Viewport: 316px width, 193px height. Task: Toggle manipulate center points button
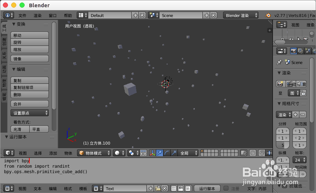(143, 153)
